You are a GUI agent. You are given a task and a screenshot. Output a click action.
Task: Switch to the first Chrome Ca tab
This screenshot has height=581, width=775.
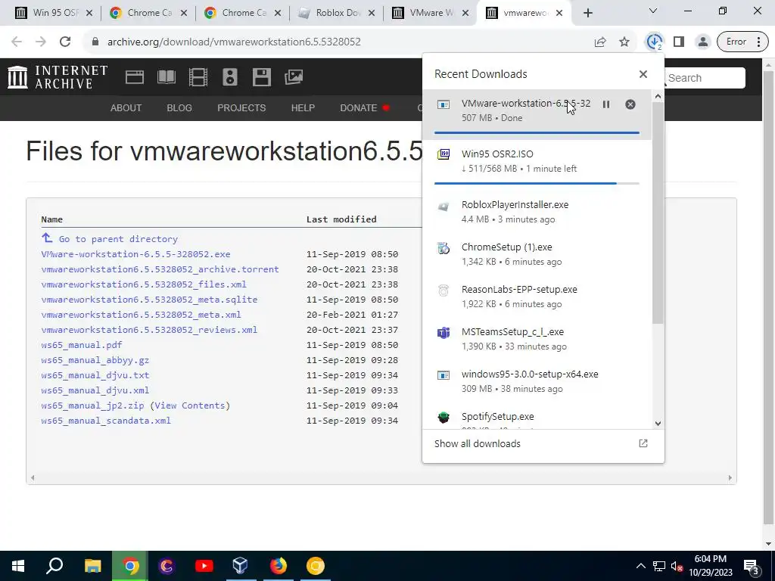point(148,13)
